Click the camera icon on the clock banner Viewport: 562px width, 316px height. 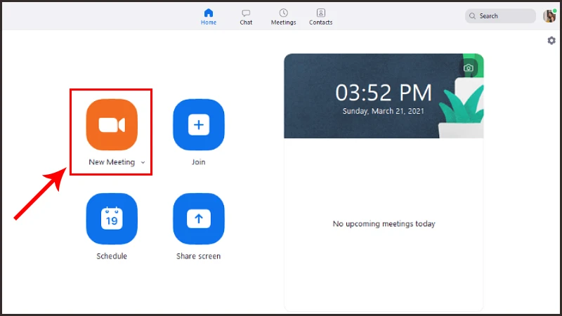point(469,68)
